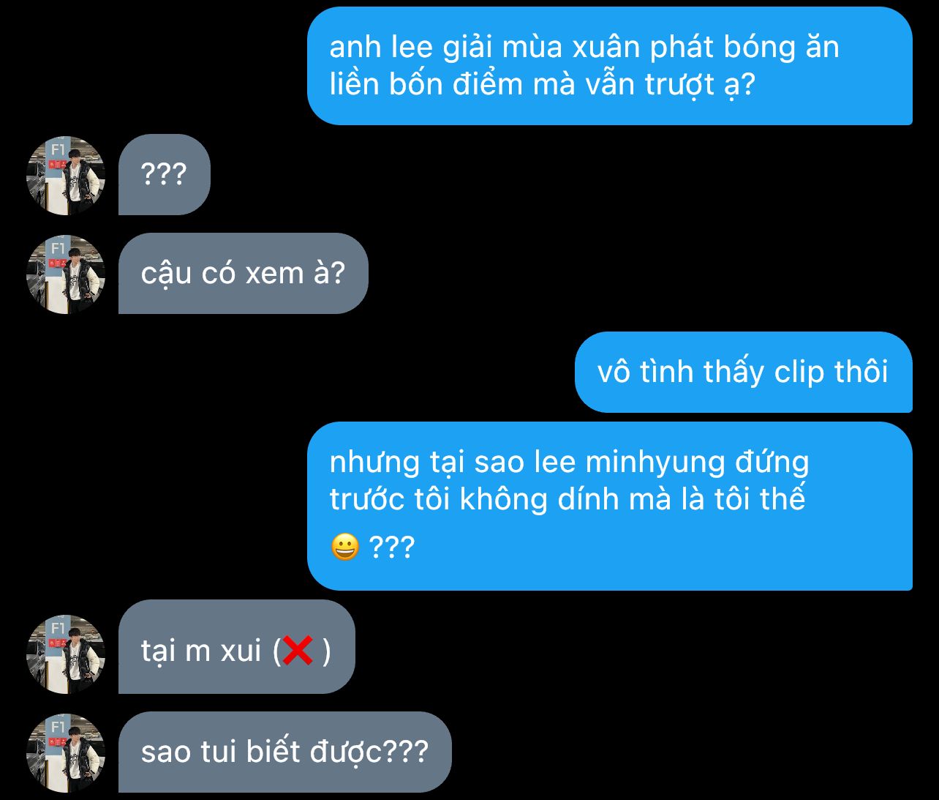
Task: Click the grinning face emoji in the blue message
Action: [x=345, y=547]
